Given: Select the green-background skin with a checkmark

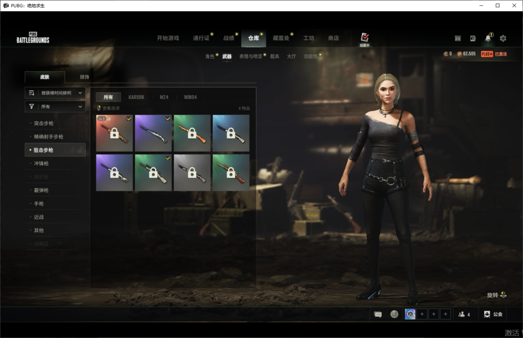Looking at the screenshot, I should (x=153, y=172).
